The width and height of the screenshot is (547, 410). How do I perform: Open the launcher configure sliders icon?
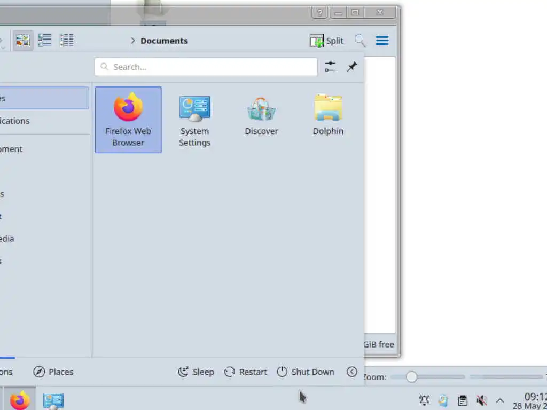(330, 67)
